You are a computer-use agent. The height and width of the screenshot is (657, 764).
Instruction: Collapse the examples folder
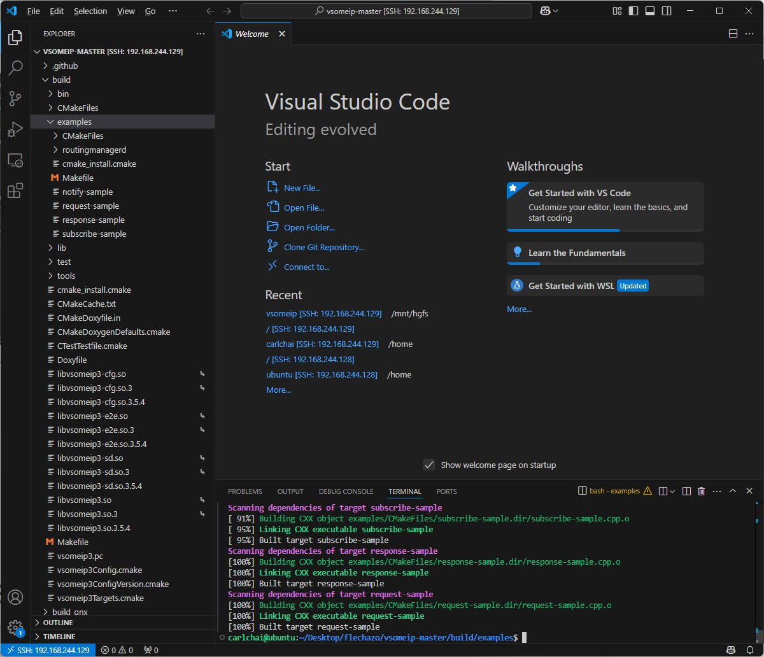tap(122, 122)
